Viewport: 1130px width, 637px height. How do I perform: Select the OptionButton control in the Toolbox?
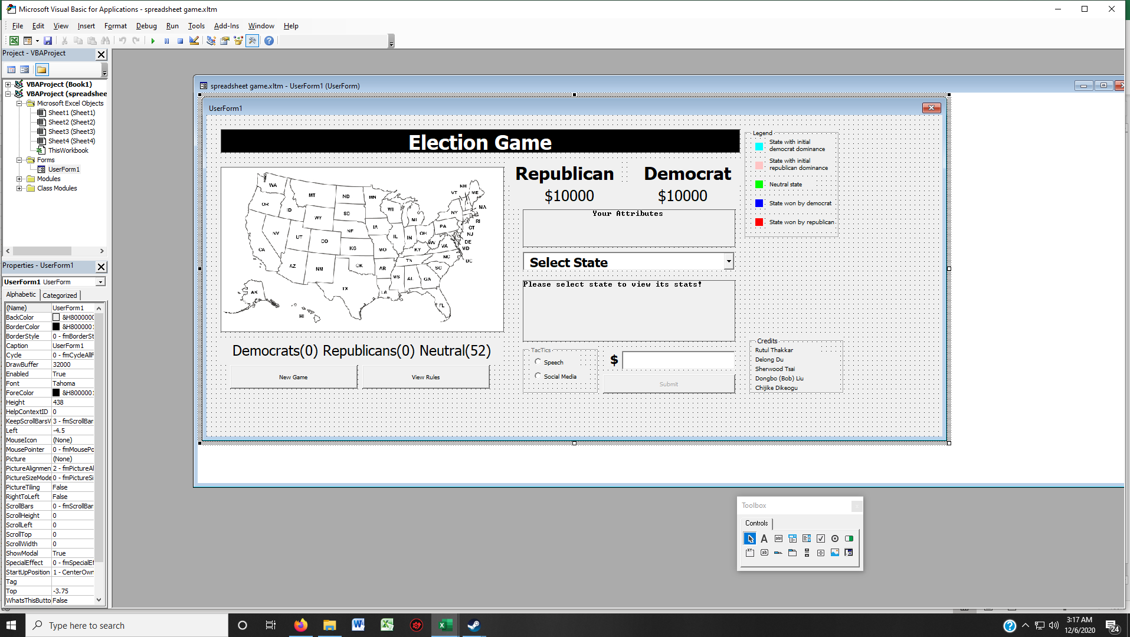pos(835,538)
